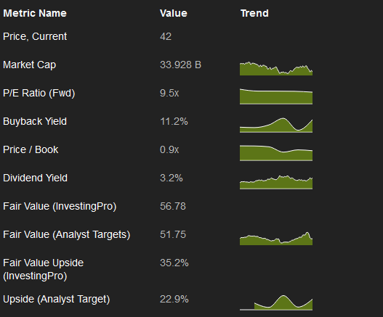Select the 33.928 B market cap value
This screenshot has height=317, width=383.
[180, 65]
